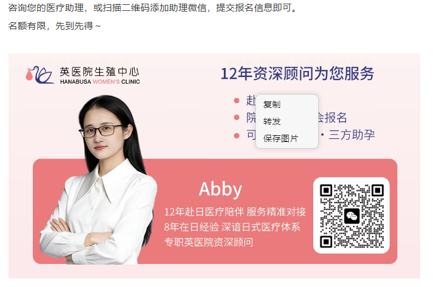Click the QR code's top-right finder square

[378, 191]
